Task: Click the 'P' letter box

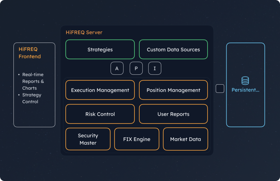Action: coord(136,68)
